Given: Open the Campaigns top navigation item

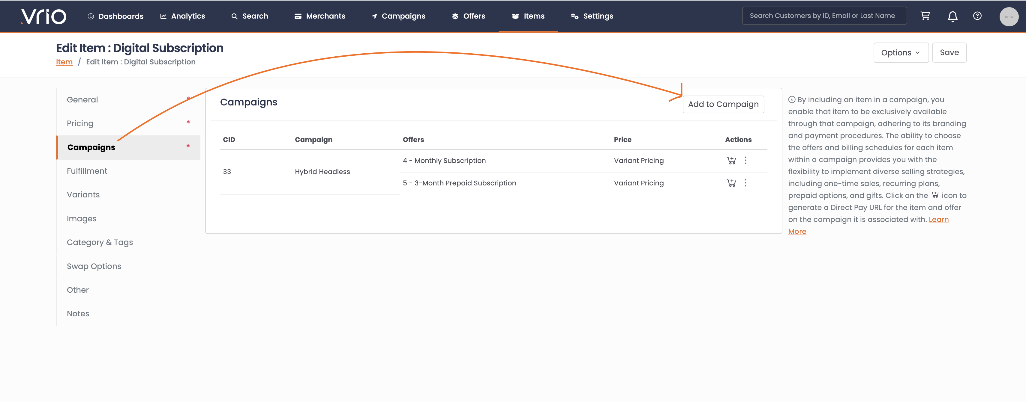Looking at the screenshot, I should click(x=398, y=16).
